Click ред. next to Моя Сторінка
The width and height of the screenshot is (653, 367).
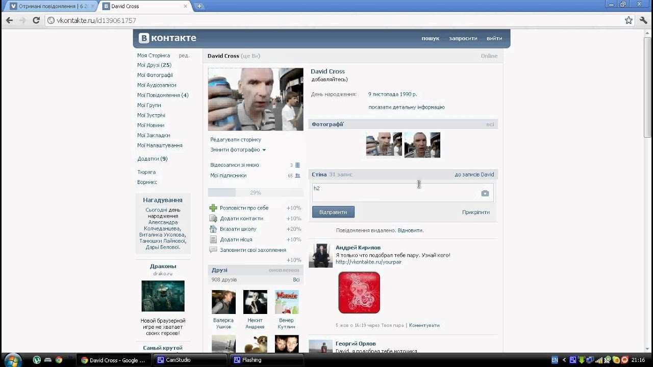pyautogui.click(x=184, y=56)
